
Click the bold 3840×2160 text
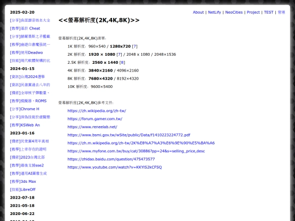click(x=101, y=70)
